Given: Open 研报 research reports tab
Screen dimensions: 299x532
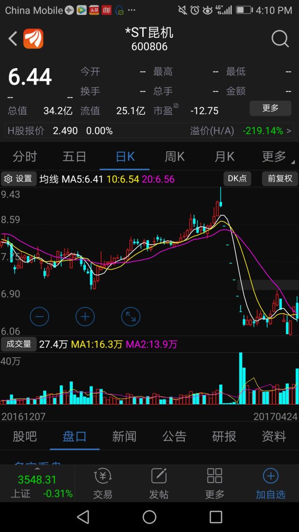Looking at the screenshot, I should (x=224, y=437).
